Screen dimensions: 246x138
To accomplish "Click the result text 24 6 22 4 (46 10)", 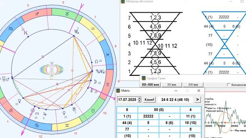I will [175, 100].
